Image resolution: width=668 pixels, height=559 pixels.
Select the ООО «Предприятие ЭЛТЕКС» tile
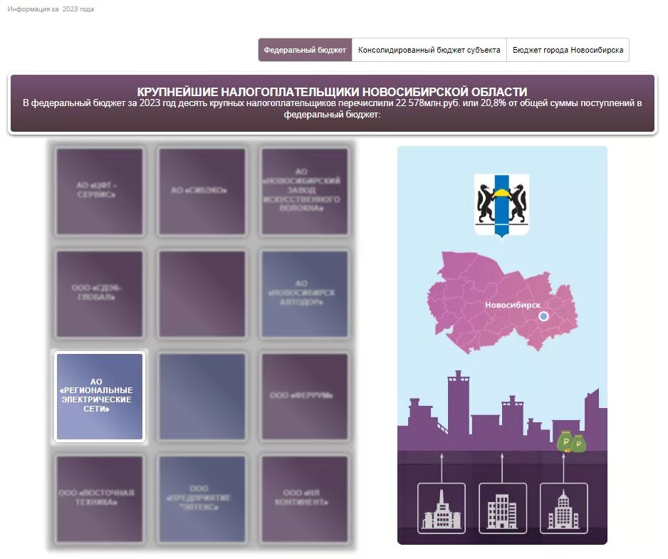click(202, 499)
